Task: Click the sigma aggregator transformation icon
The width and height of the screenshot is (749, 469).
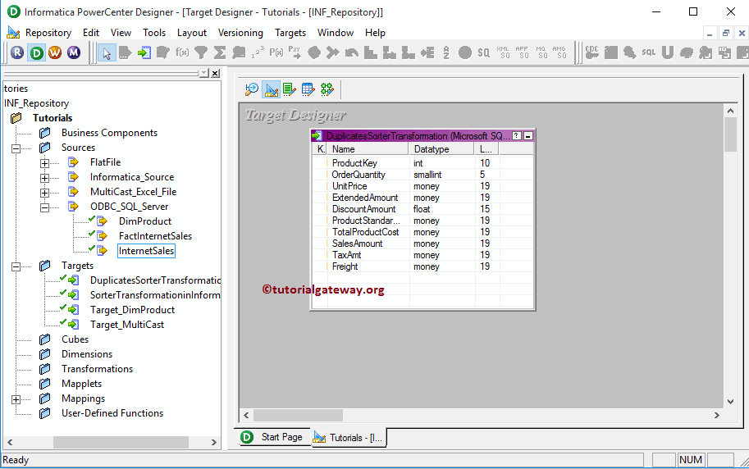Action: tap(220, 52)
